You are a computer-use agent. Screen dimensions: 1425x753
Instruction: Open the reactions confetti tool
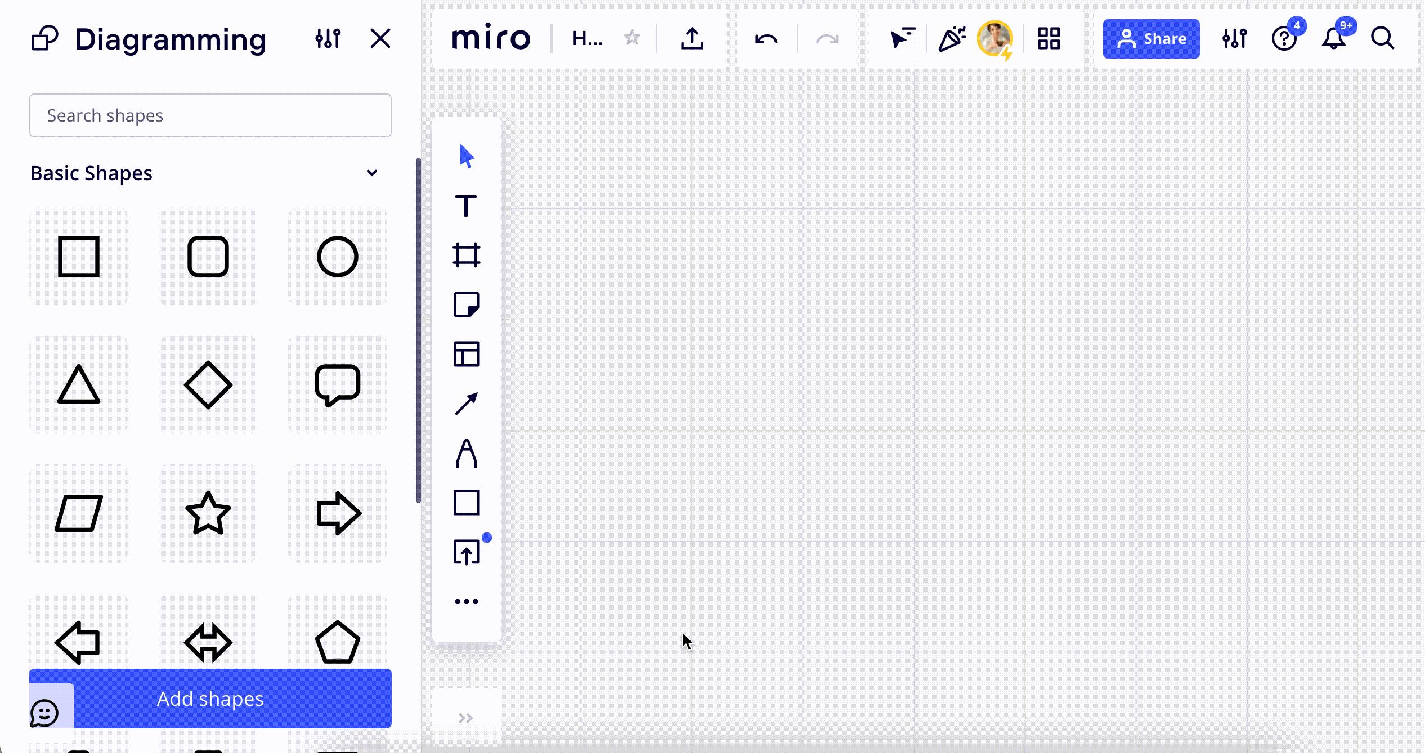tap(952, 38)
